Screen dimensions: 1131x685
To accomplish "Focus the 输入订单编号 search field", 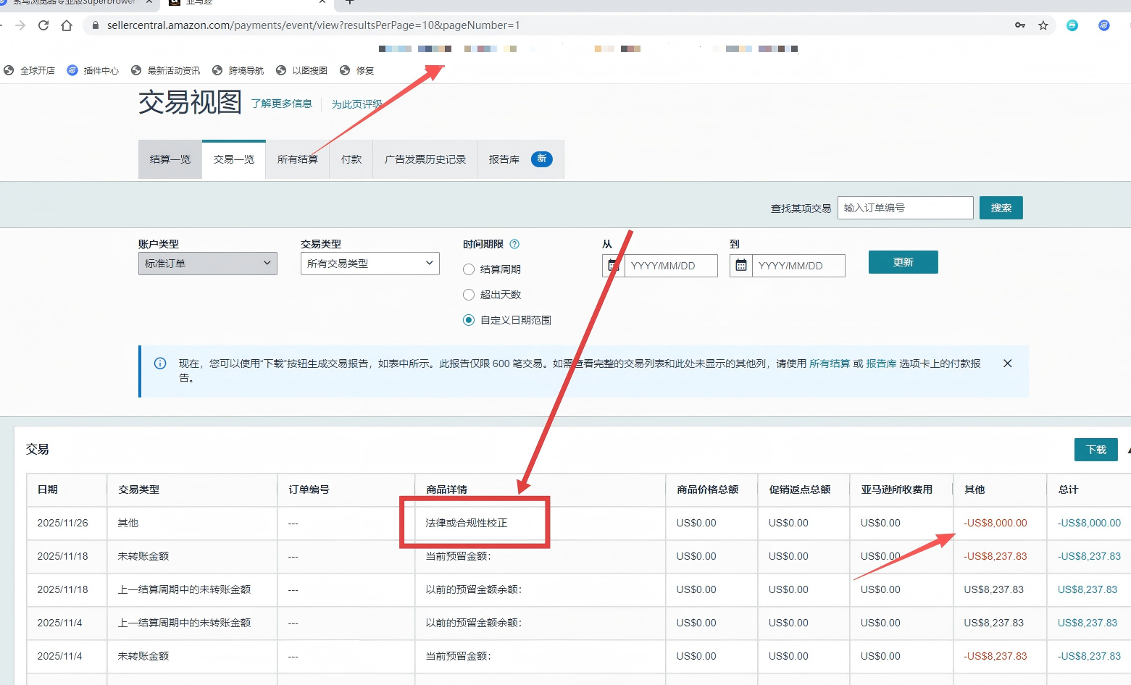I will pyautogui.click(x=905, y=208).
